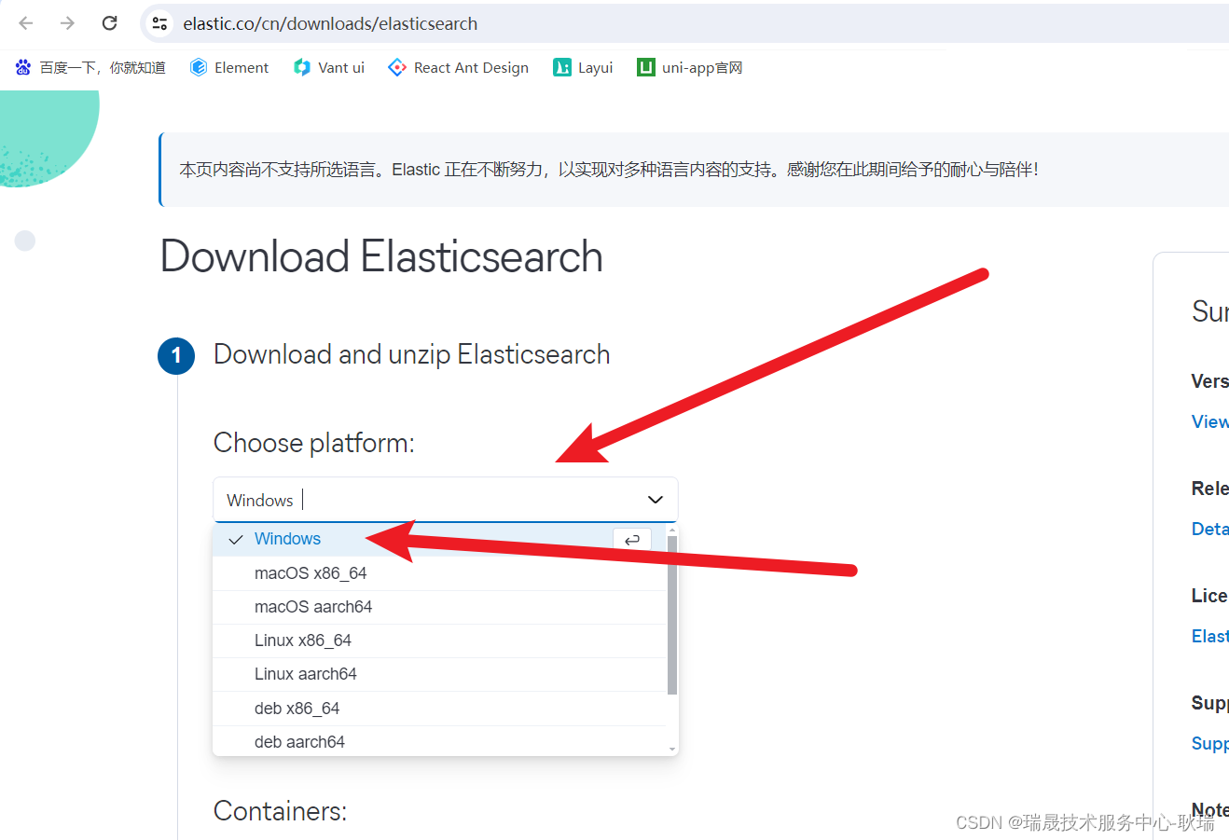Open the Layui bookmark
This screenshot has width=1229, height=840.
point(583,67)
